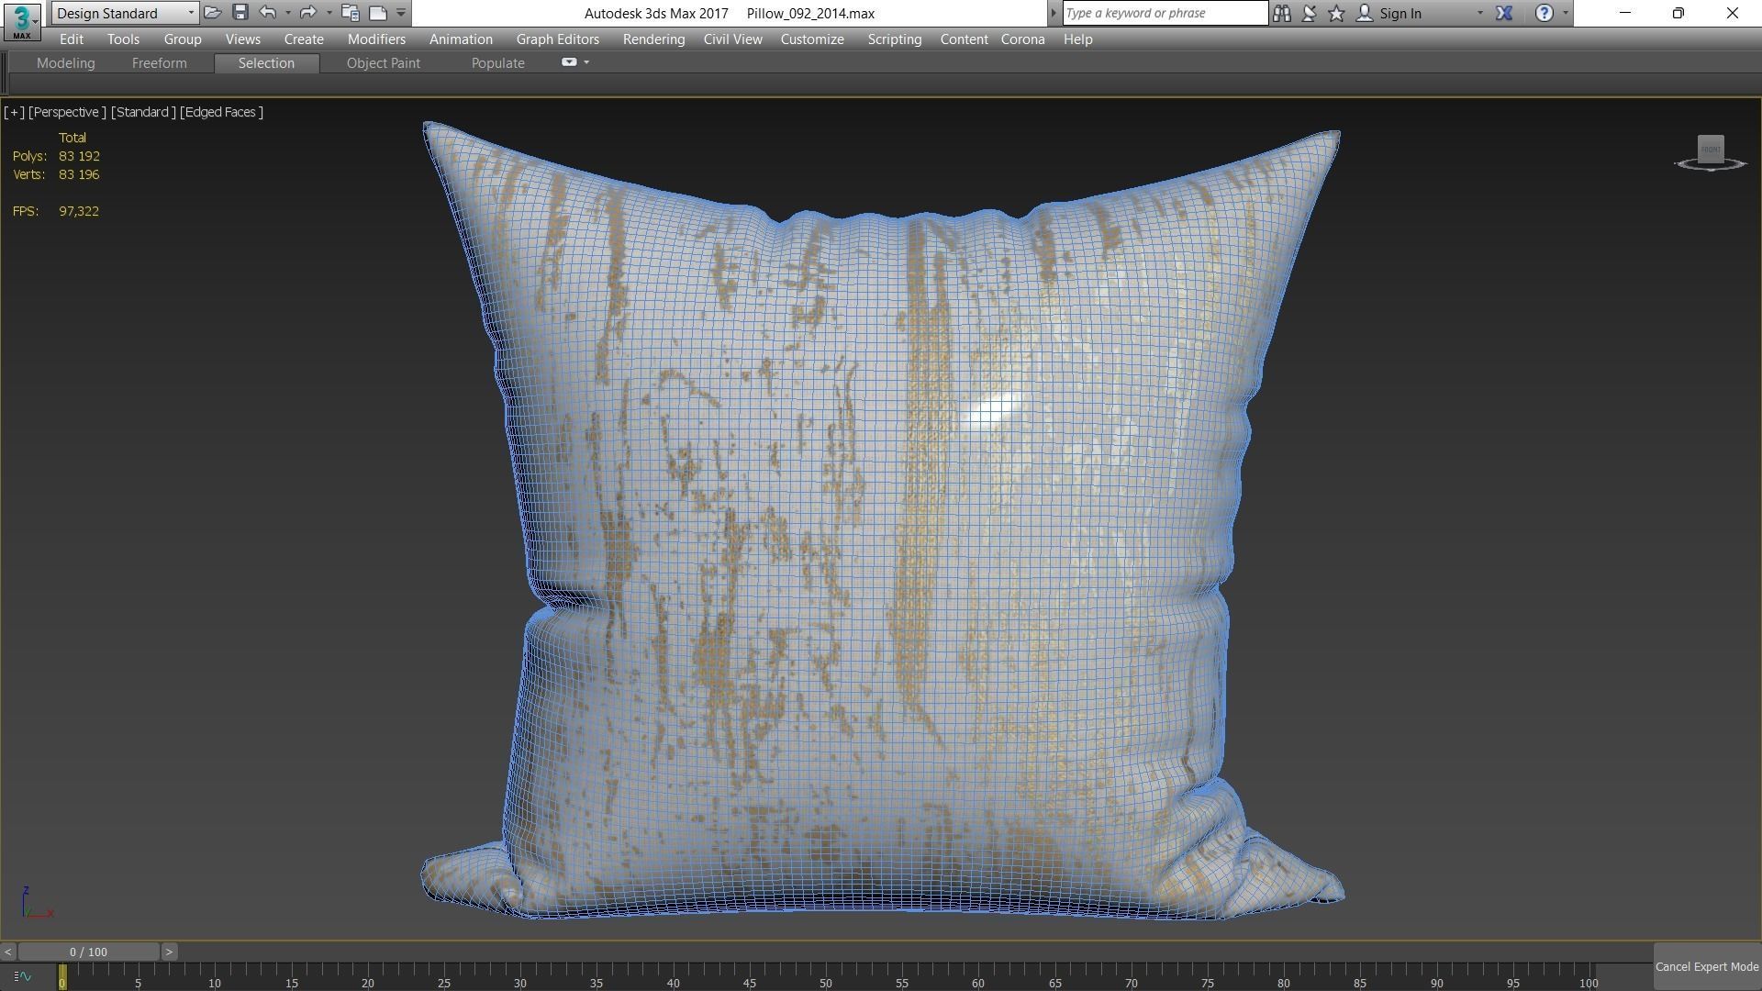Open the Communication Center satellite icon
The width and height of the screenshot is (1762, 991).
click(1310, 13)
